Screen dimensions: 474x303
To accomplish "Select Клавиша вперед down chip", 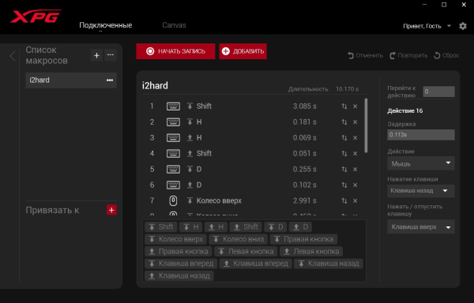I will point(181,264).
